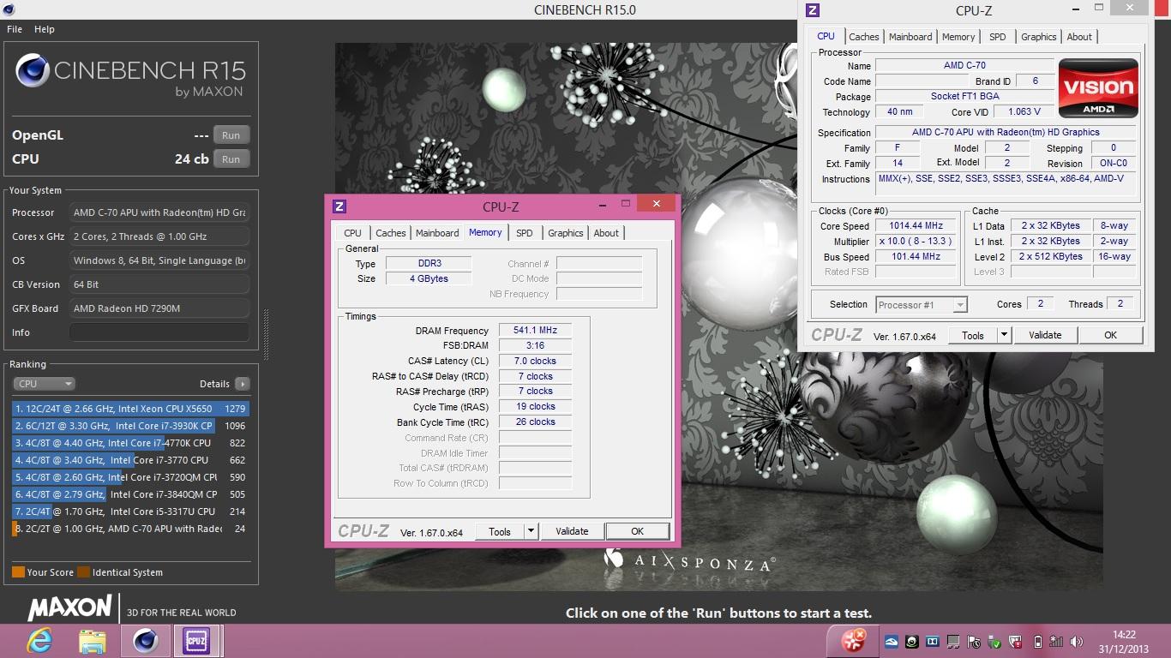Click Validate in top-right CPU-Z window
This screenshot has height=658, width=1171.
1045,335
